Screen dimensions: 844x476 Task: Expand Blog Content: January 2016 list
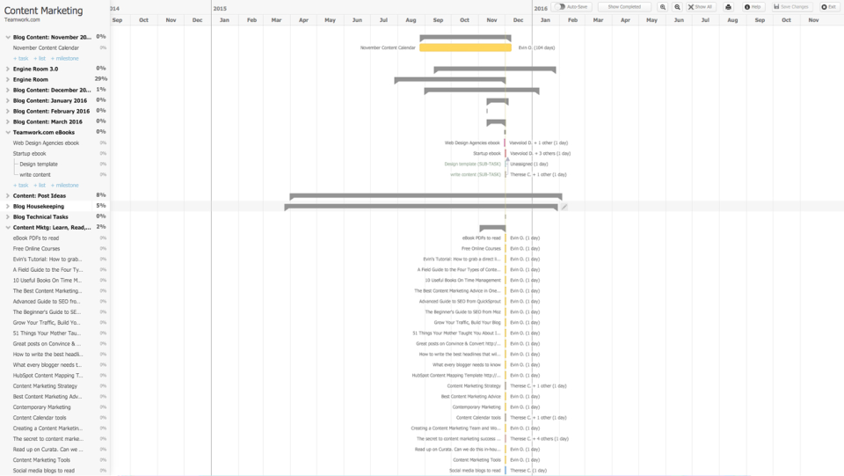(8, 100)
